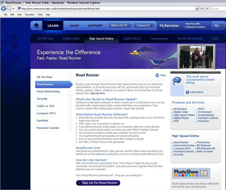This screenshot has width=226, height=190.
Task: Open the Help menu
Action: click(48, 15)
